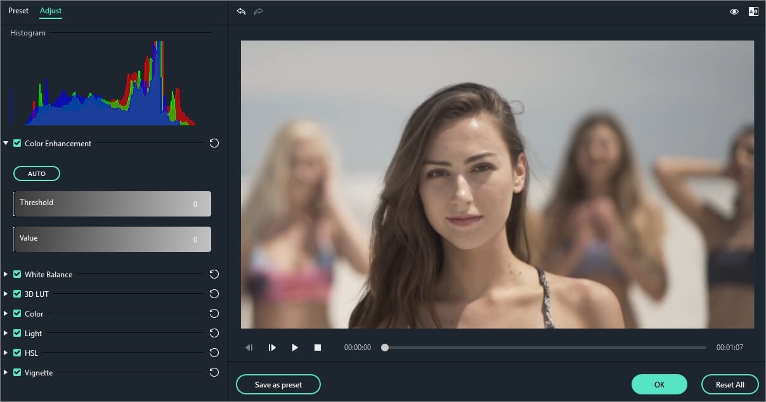The width and height of the screenshot is (766, 402).
Task: Select the Adjust tab
Action: pyautogui.click(x=51, y=11)
